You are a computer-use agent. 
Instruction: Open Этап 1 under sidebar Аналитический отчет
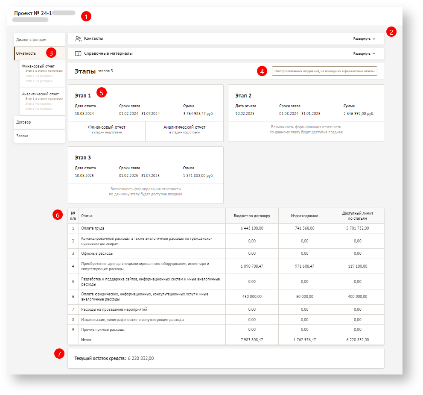[44, 99]
